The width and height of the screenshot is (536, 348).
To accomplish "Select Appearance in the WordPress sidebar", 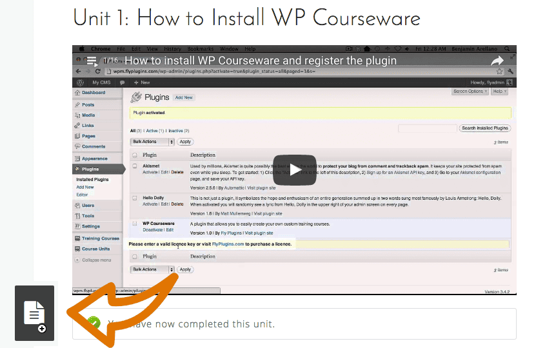I will (x=94, y=159).
